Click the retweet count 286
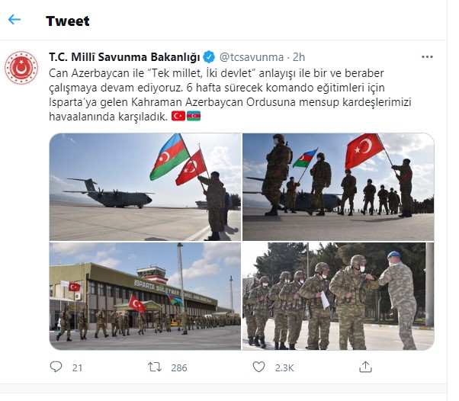This screenshot has width=459, height=401. click(179, 367)
